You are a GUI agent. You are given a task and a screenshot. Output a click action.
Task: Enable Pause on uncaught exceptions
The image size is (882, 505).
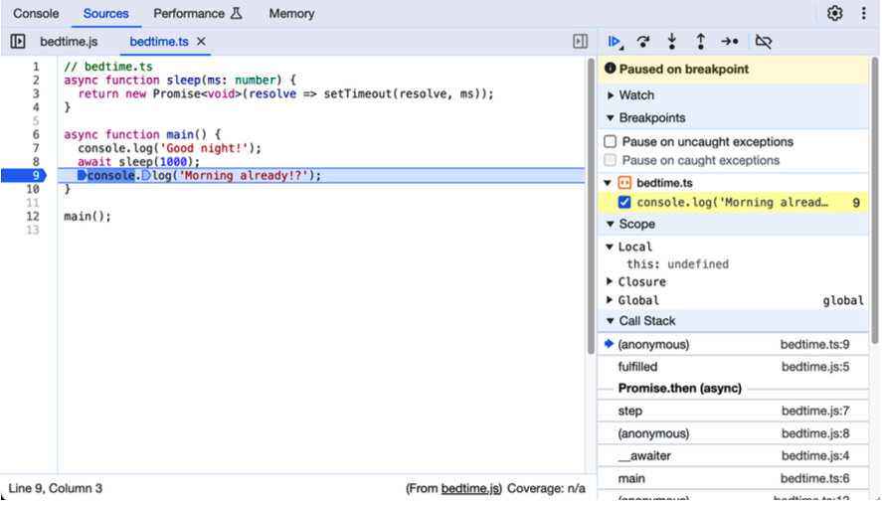611,142
